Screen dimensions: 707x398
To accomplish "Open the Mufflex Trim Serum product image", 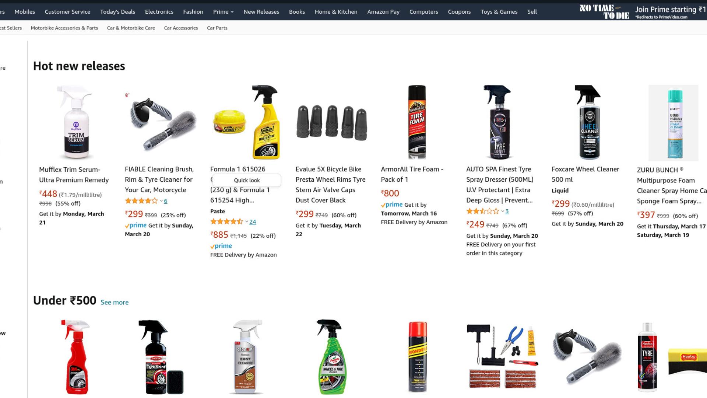I will click(x=75, y=122).
